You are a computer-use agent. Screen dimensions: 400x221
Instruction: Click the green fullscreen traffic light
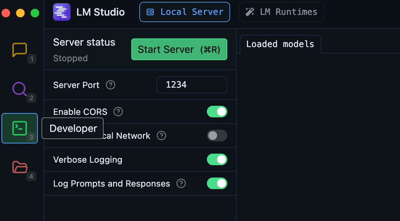click(x=35, y=13)
